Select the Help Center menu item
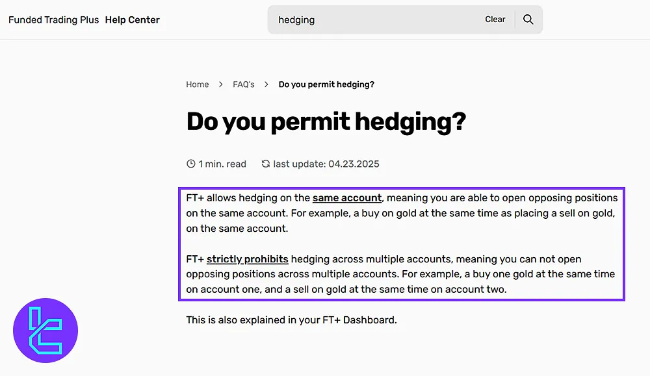 [133, 19]
